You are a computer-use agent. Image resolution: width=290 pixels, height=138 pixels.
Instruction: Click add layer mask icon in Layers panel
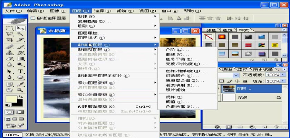coord(229,127)
